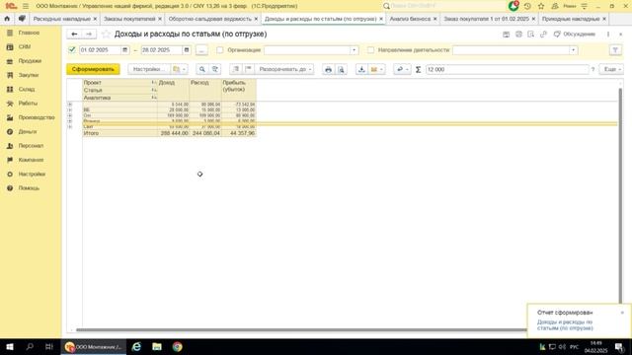Switch to the Оборотно-сальдовая ведомость tab

209,19
